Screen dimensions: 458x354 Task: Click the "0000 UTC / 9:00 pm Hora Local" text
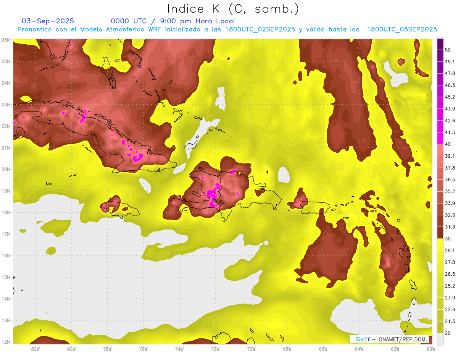173,21
